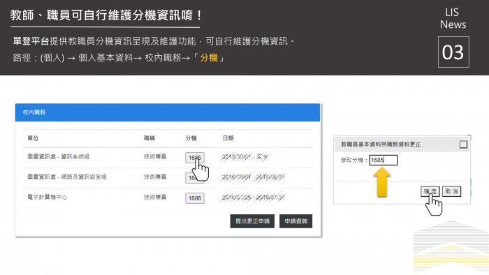Screen dimensions: 489x275
Task: Click the 取消 button in the dialog
Action: click(x=451, y=191)
